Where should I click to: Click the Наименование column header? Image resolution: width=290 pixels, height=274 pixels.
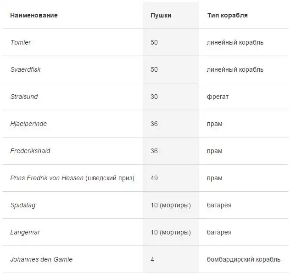click(x=33, y=15)
